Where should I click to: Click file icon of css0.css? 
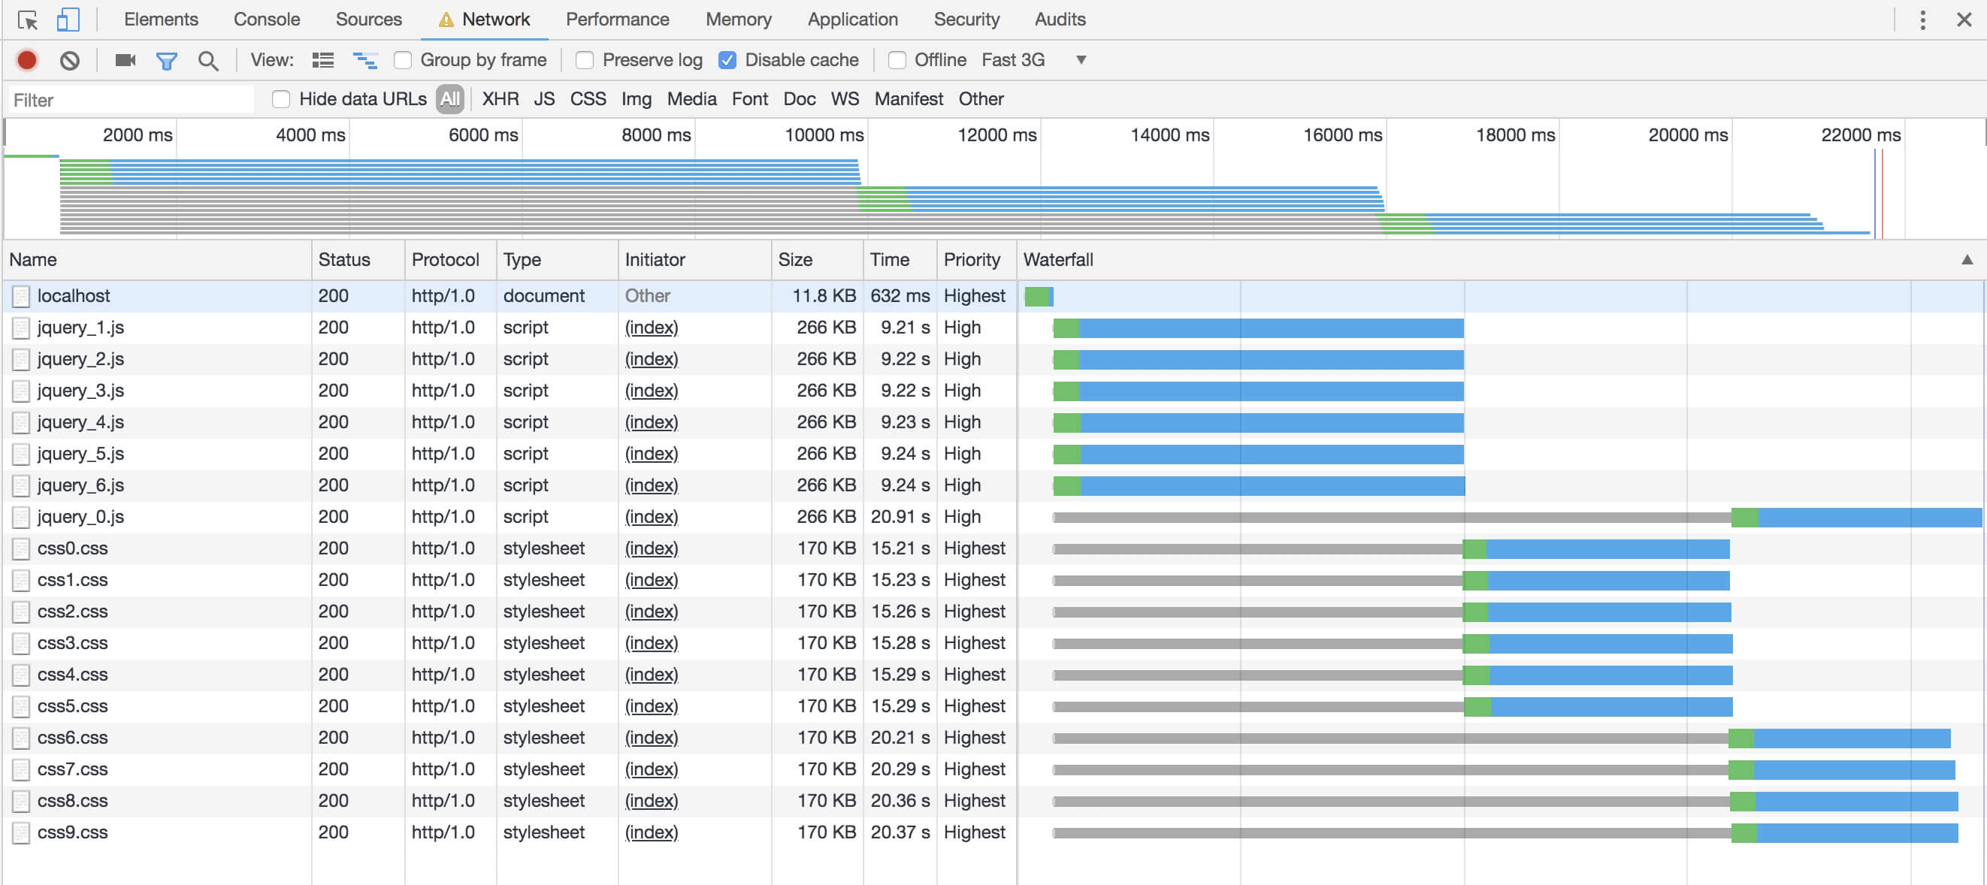(x=22, y=549)
